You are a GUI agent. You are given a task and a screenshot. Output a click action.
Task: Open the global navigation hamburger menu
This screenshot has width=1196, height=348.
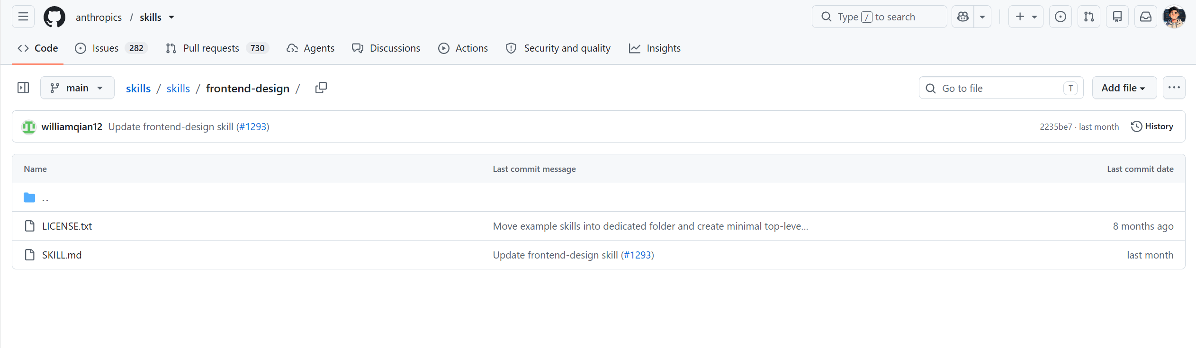pyautogui.click(x=23, y=17)
